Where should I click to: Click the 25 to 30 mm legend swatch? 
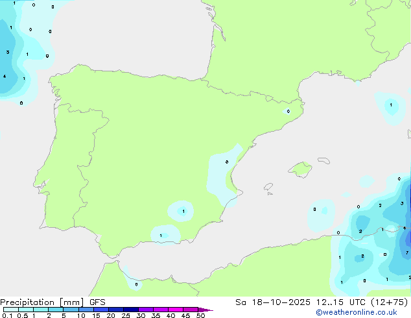pyautogui.click(x=131, y=310)
